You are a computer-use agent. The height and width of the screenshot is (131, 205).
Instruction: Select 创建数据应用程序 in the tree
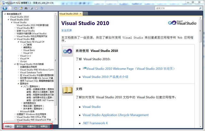(28, 67)
